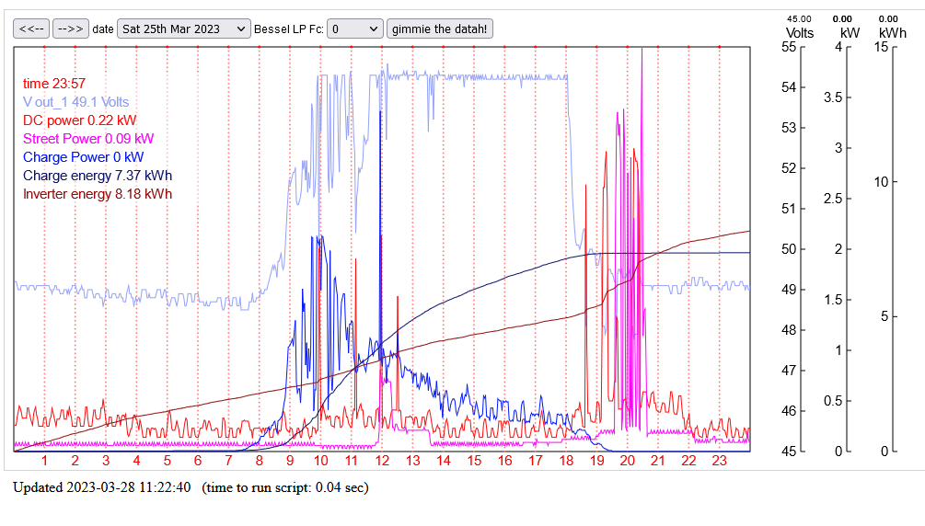Click the "<<--" previous day button
This screenshot has width=925, height=526.
[x=31, y=29]
